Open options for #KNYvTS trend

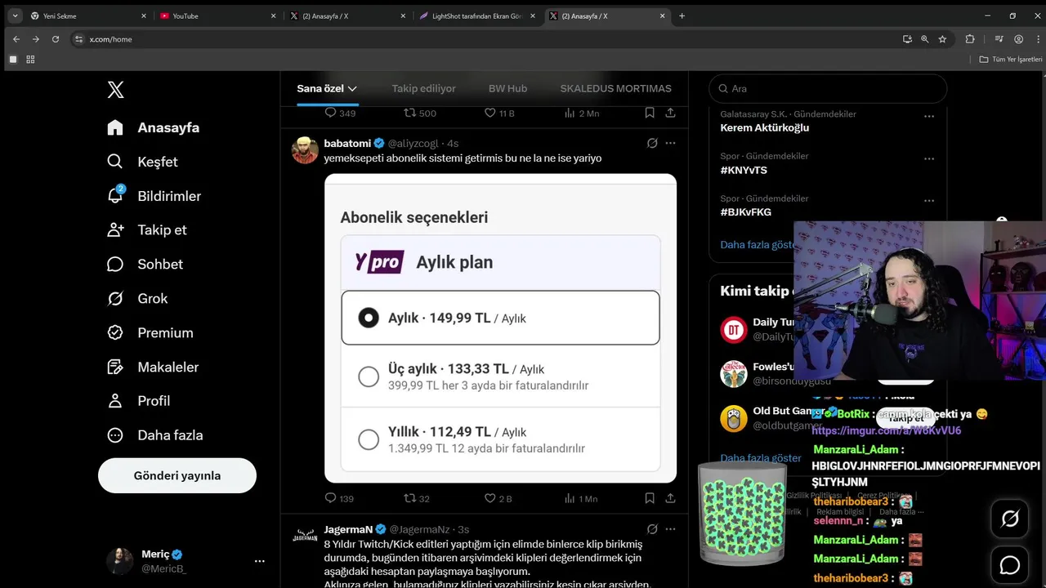point(929,158)
